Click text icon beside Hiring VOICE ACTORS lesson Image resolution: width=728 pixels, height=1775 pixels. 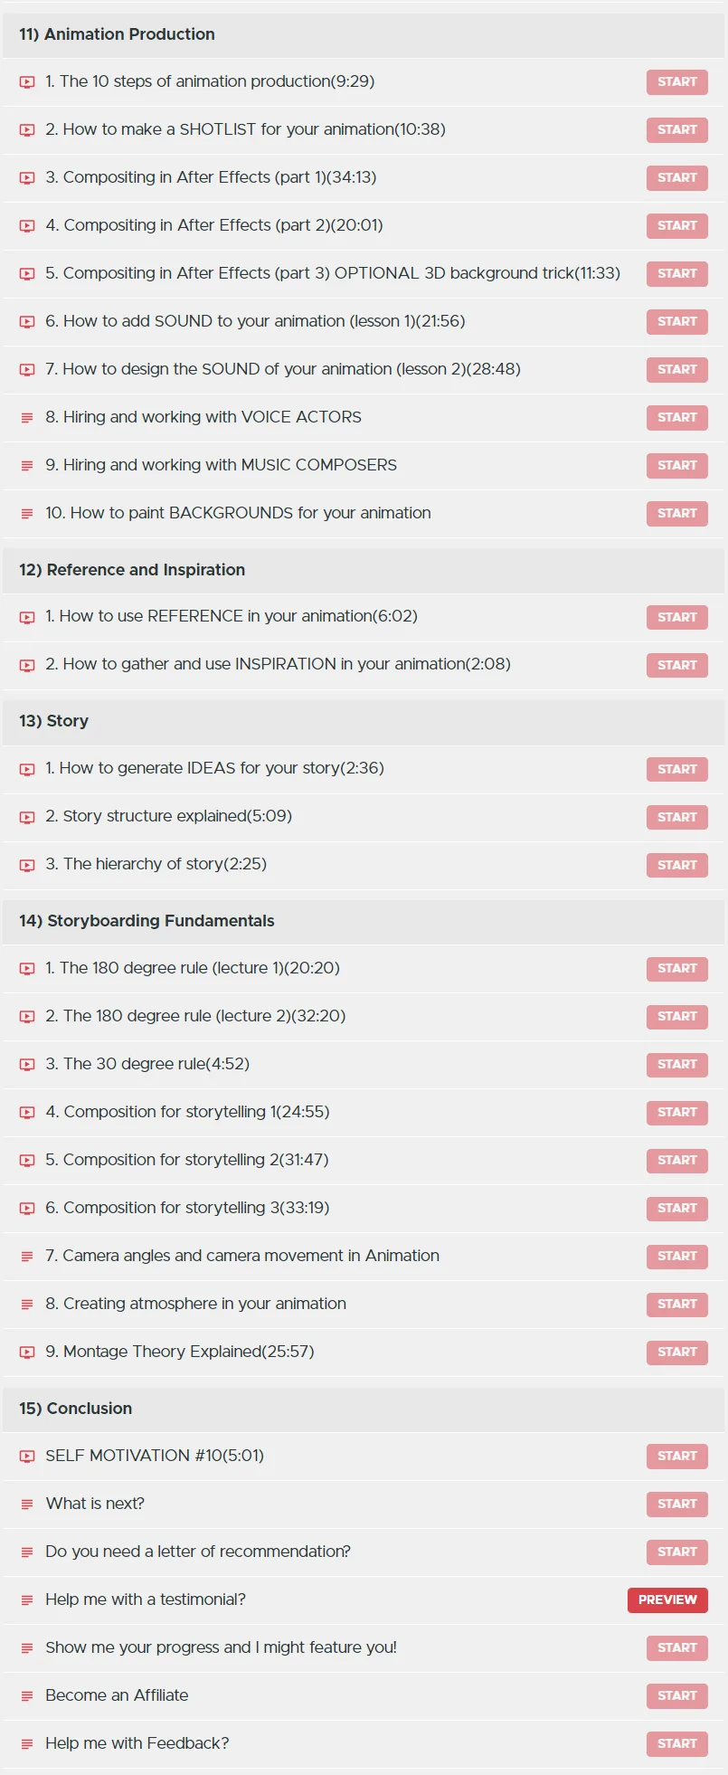[27, 418]
